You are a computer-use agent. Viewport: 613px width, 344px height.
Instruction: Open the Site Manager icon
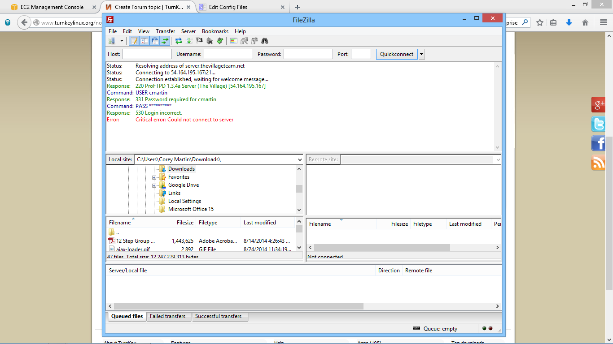click(x=112, y=41)
